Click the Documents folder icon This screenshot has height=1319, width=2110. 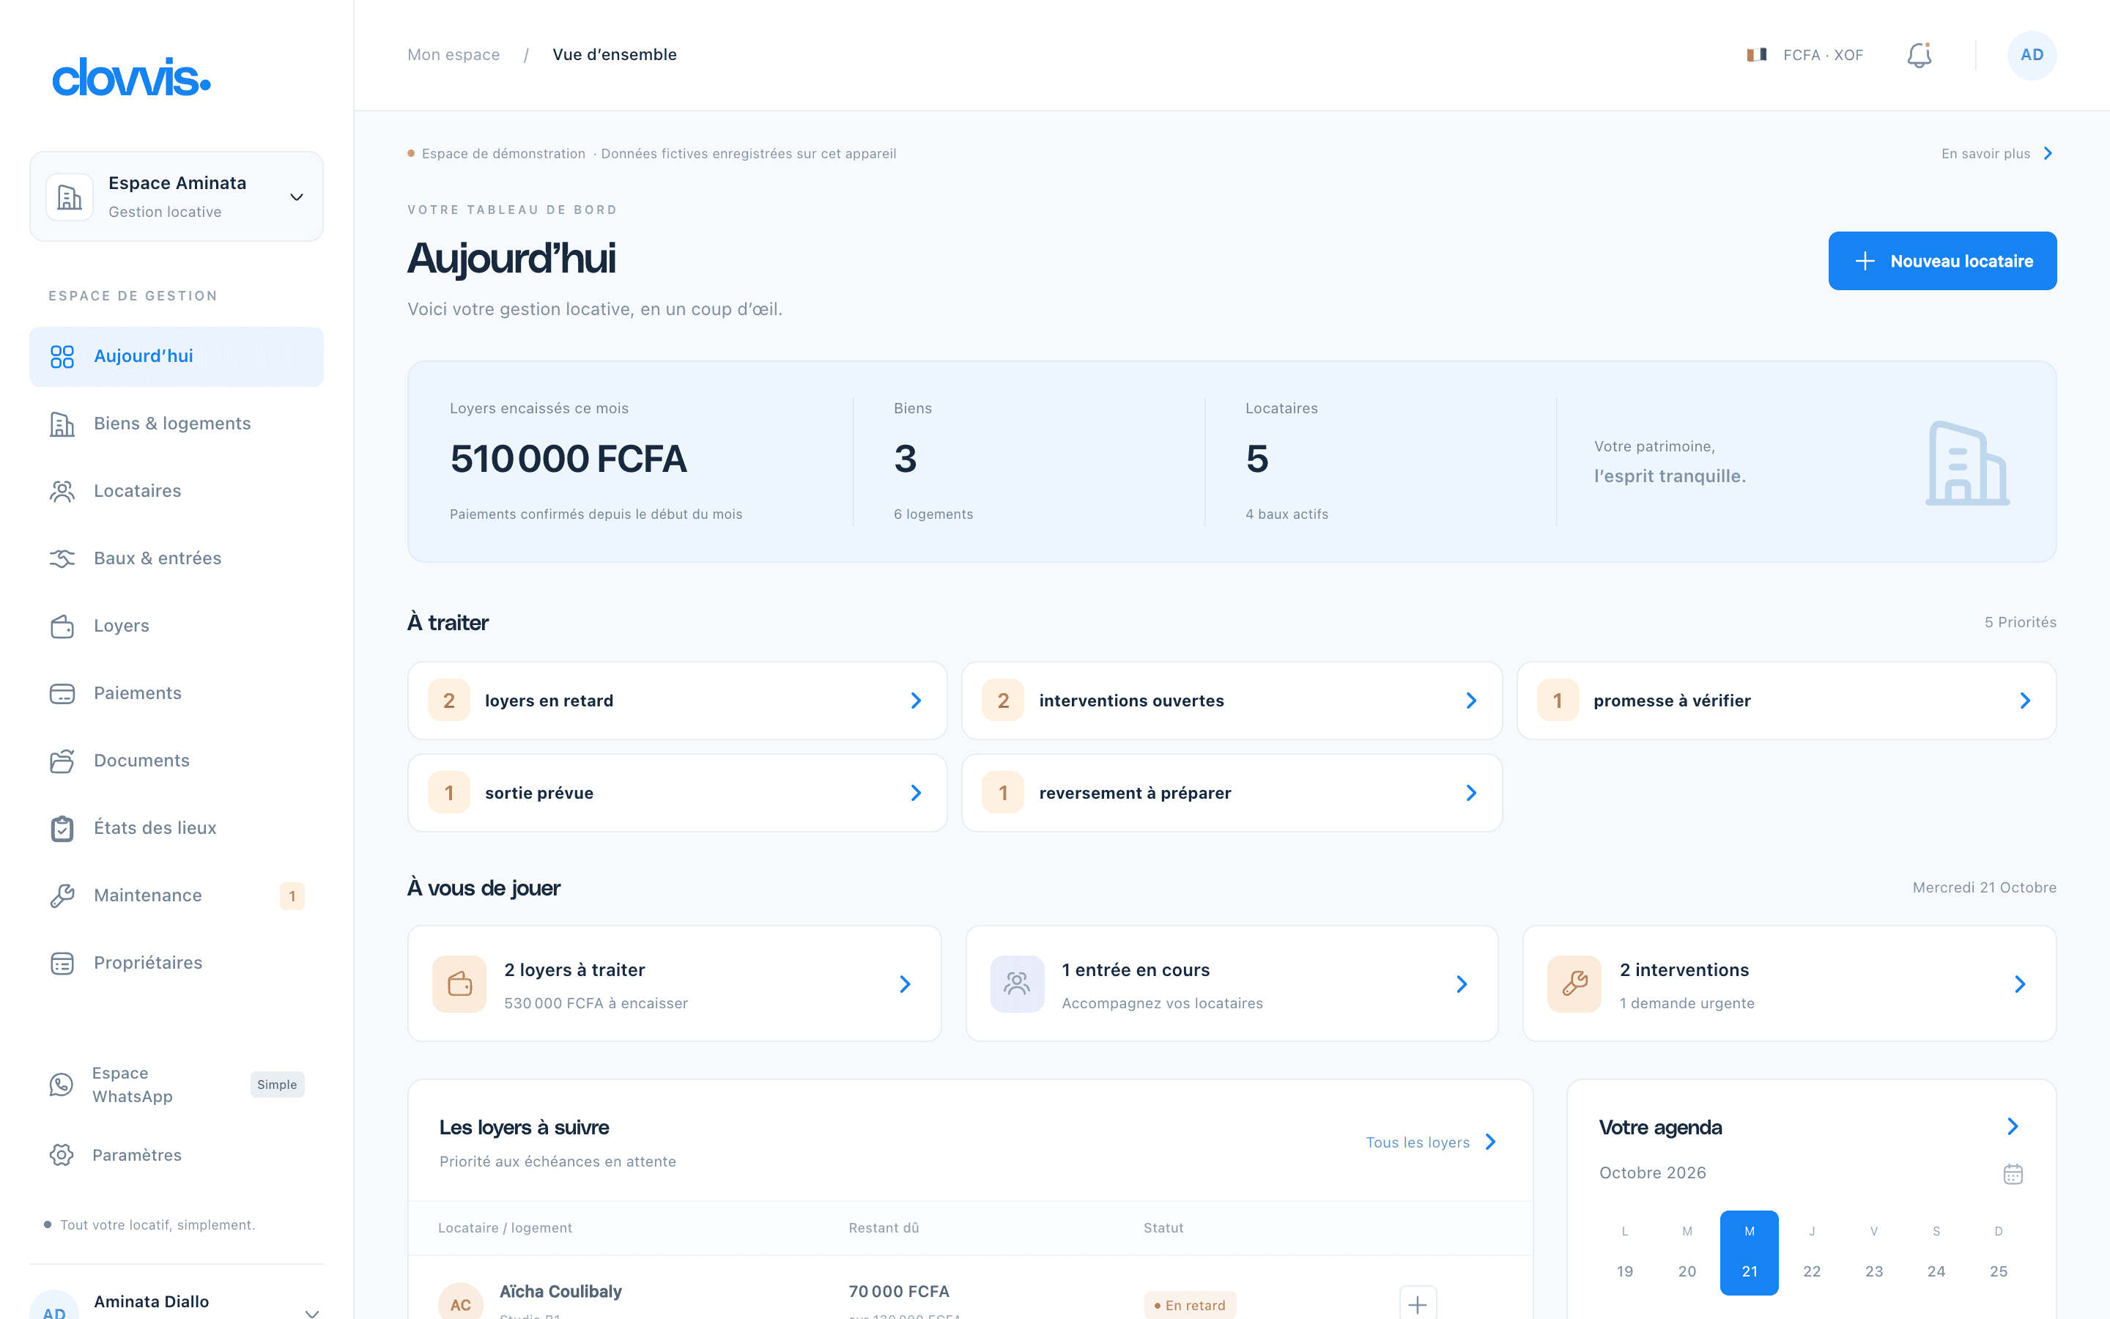tap(62, 761)
